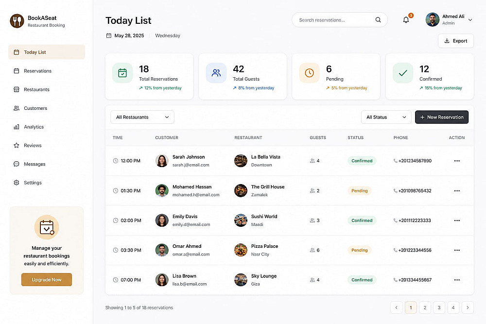The image size is (486, 324).
Task: Click the New Reservation button
Action: pyautogui.click(x=441, y=117)
